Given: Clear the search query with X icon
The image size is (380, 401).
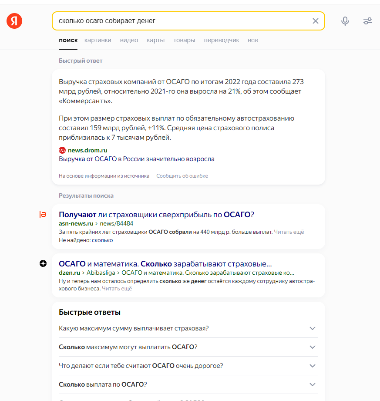Looking at the screenshot, I should pos(316,21).
